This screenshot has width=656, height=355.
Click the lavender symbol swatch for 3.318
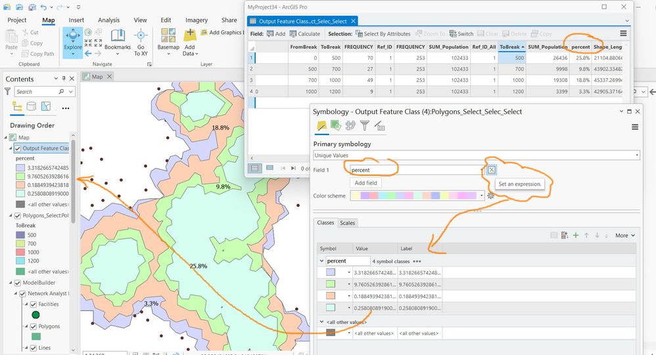(x=331, y=272)
